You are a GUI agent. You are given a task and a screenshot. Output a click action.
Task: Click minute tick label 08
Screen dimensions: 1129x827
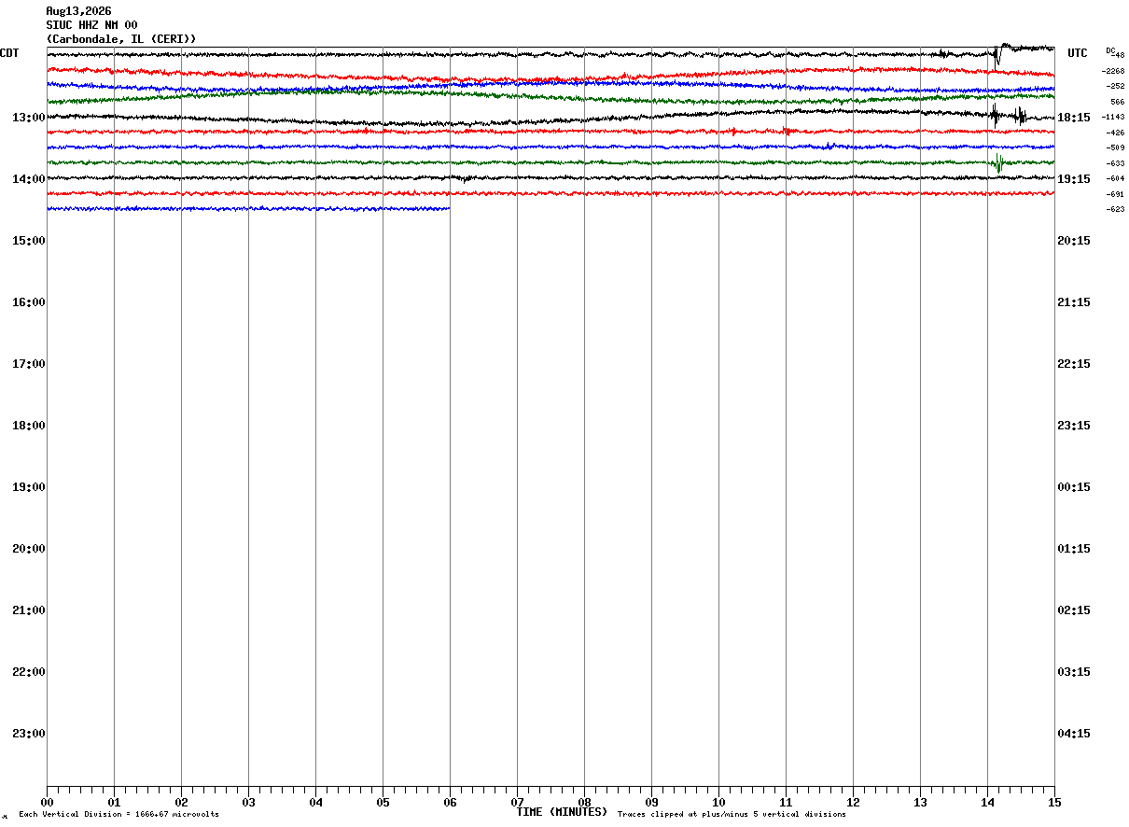[x=584, y=803]
